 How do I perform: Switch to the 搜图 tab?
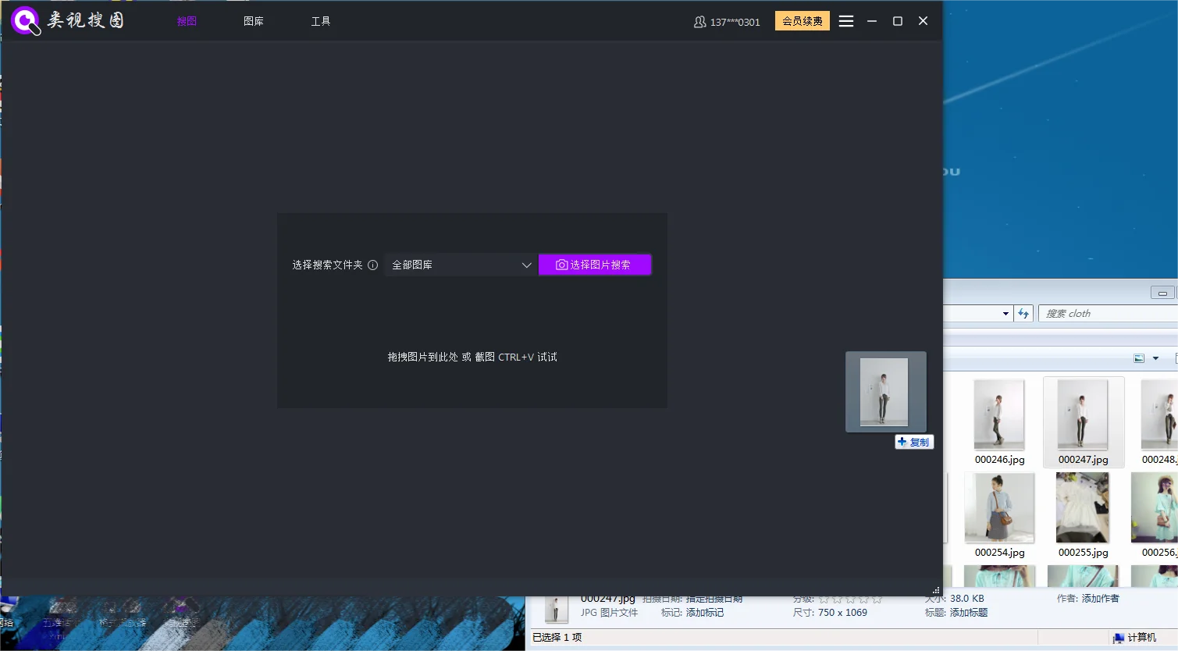pyautogui.click(x=186, y=21)
